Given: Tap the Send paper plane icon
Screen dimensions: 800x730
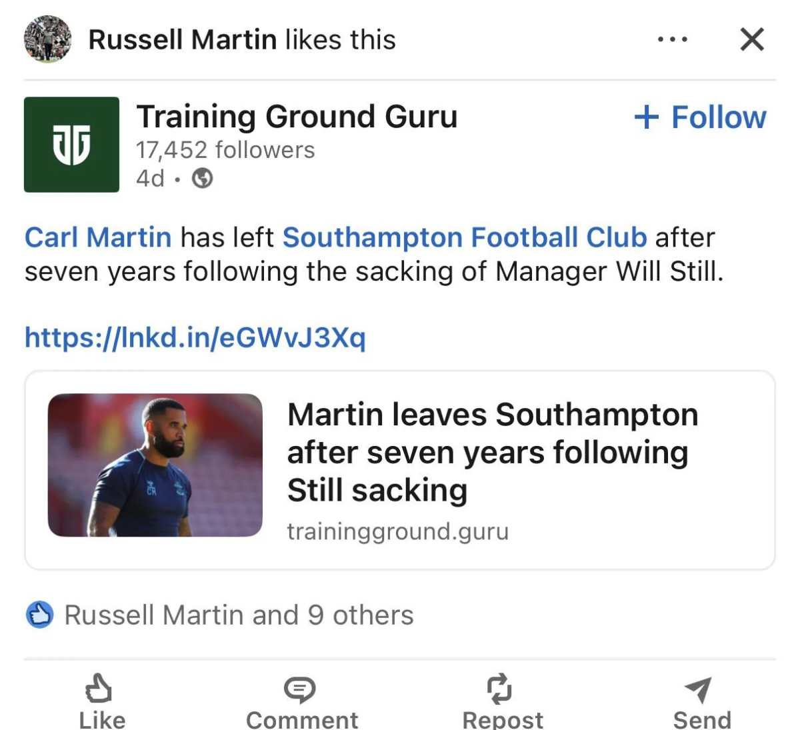Looking at the screenshot, I should (x=698, y=689).
